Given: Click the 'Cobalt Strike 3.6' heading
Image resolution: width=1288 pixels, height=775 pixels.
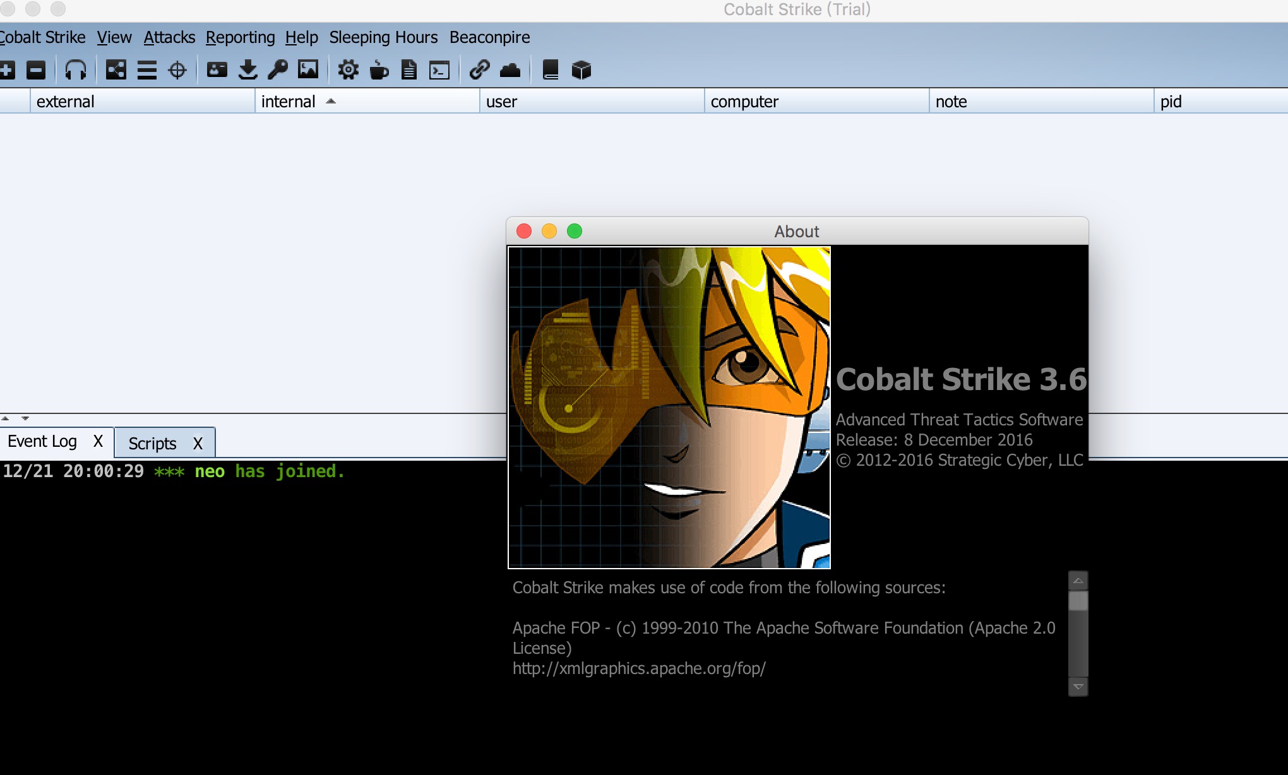Looking at the screenshot, I should (961, 379).
